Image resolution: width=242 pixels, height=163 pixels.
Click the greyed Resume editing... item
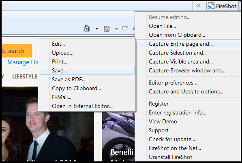pyautogui.click(x=188, y=17)
